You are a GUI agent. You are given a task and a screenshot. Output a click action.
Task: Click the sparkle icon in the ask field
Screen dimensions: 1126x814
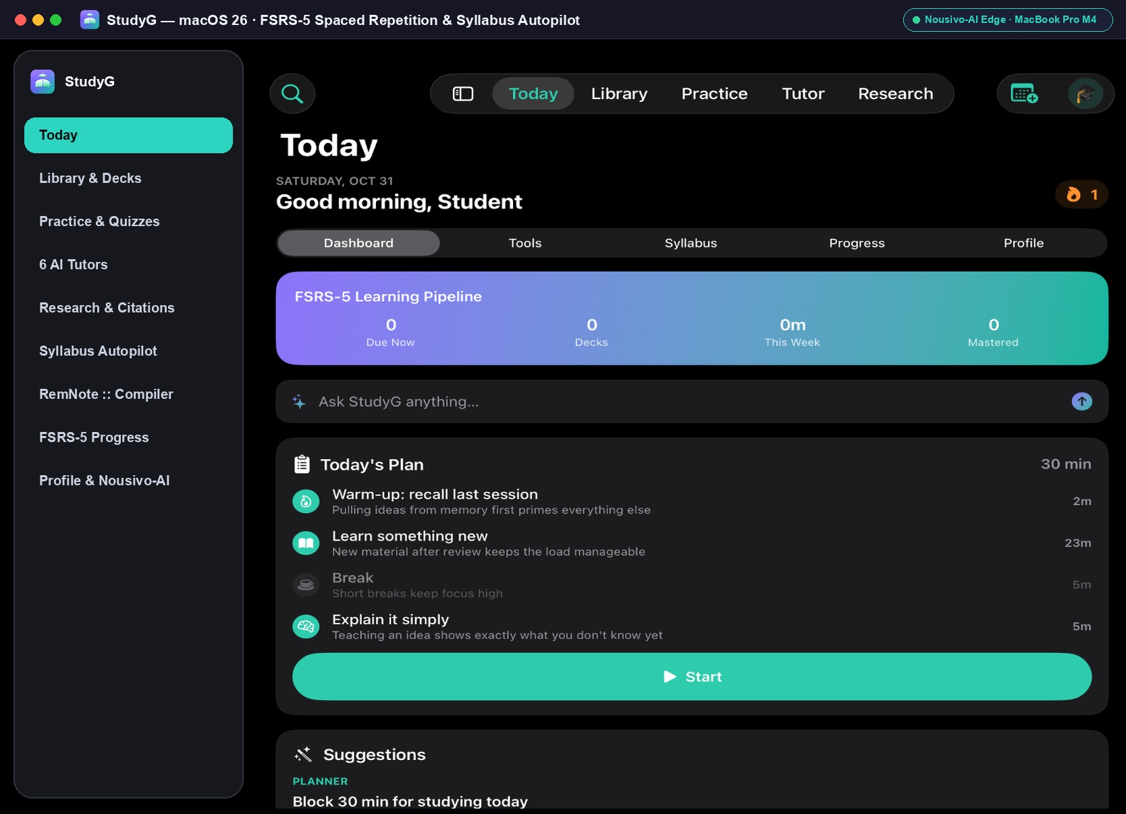(299, 402)
